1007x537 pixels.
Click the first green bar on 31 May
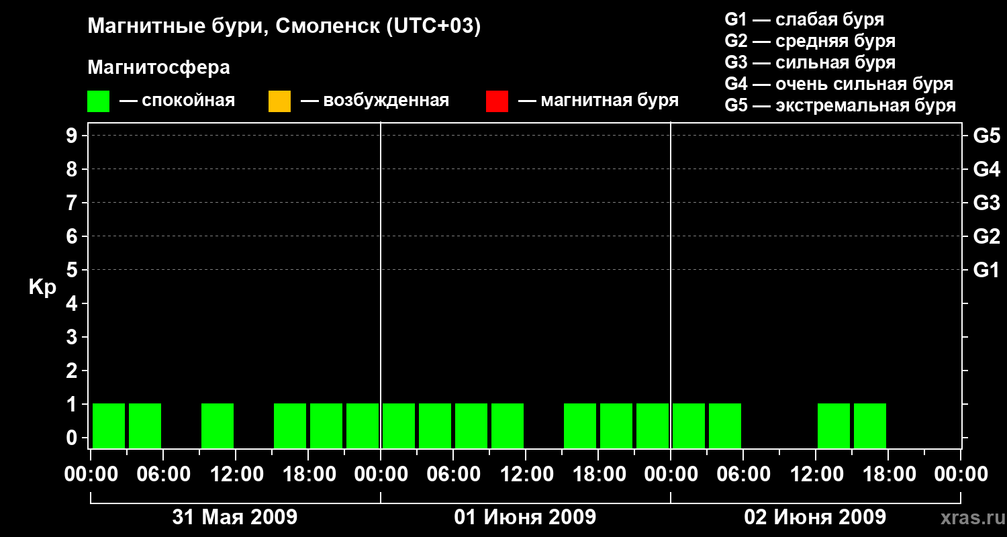(x=109, y=426)
